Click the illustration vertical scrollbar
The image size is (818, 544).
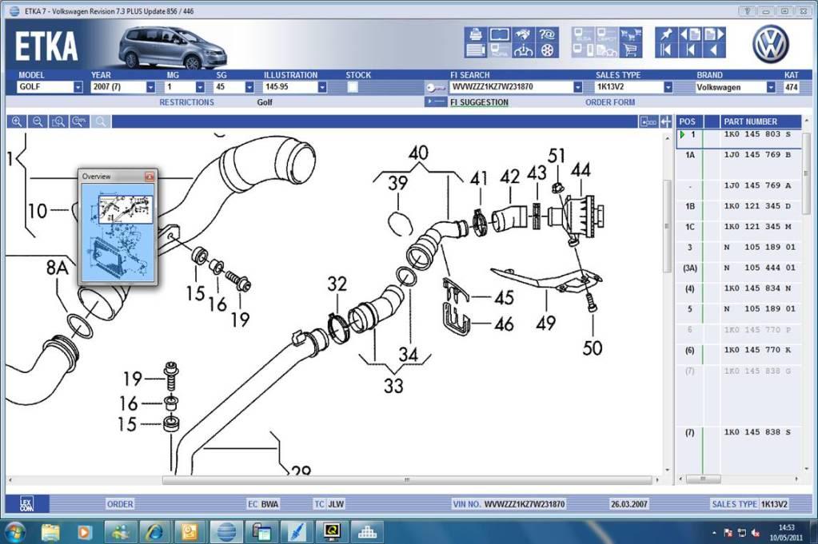coord(667,225)
